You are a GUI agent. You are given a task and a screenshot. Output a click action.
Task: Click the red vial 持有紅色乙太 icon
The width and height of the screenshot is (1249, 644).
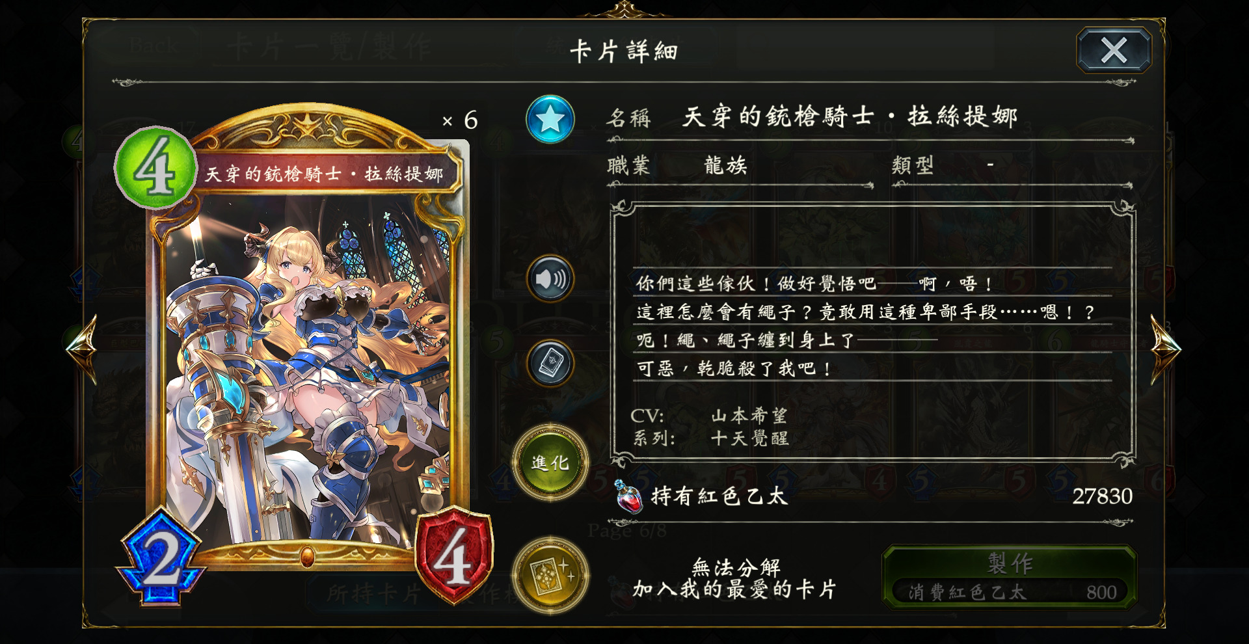(628, 496)
